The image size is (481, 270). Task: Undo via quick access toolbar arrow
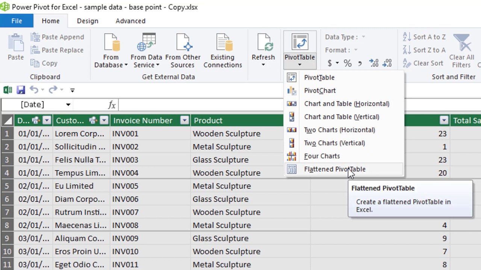click(x=34, y=90)
